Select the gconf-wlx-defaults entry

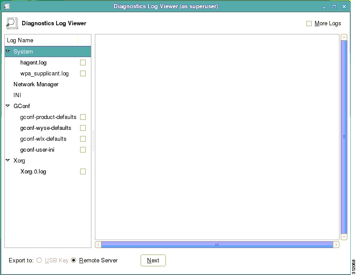(44, 139)
